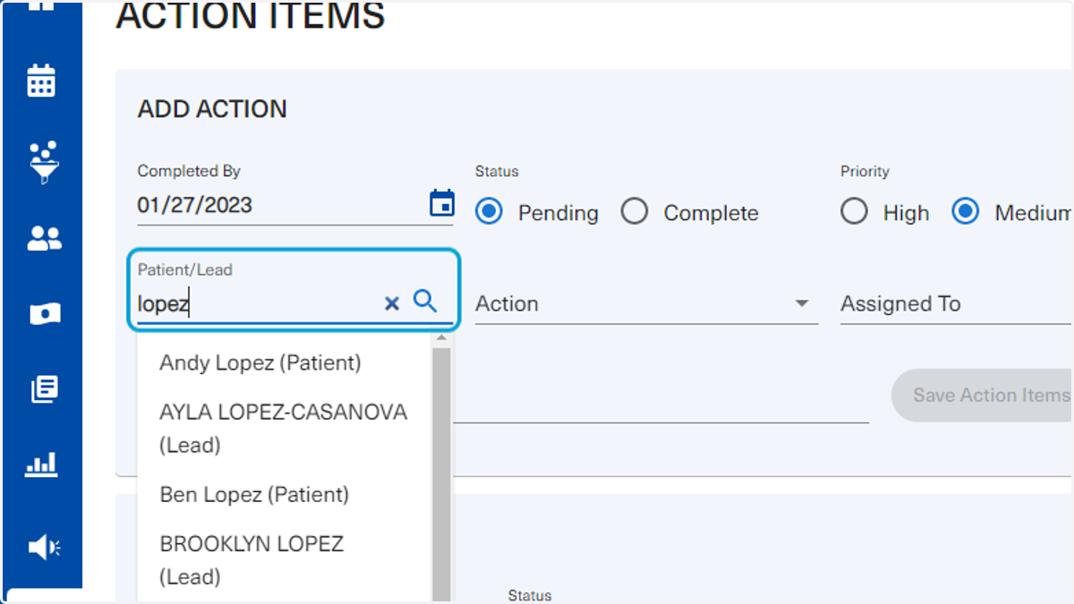Open the reports bar chart icon in the sidebar

41,464
